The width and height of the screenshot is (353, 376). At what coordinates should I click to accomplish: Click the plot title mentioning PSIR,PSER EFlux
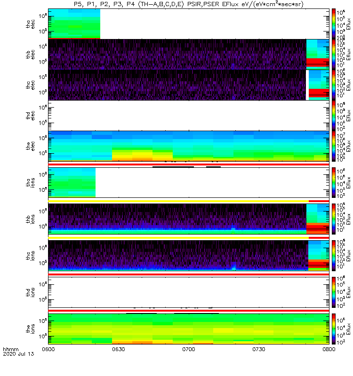pyautogui.click(x=189, y=4)
